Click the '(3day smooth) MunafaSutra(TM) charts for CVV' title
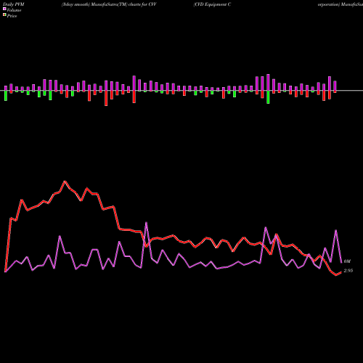 click(109, 4)
